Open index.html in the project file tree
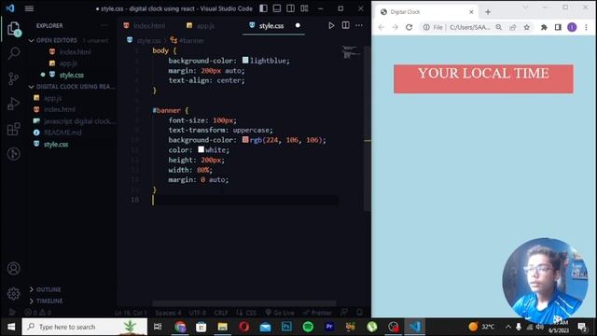The height and width of the screenshot is (336, 597). pyautogui.click(x=60, y=110)
